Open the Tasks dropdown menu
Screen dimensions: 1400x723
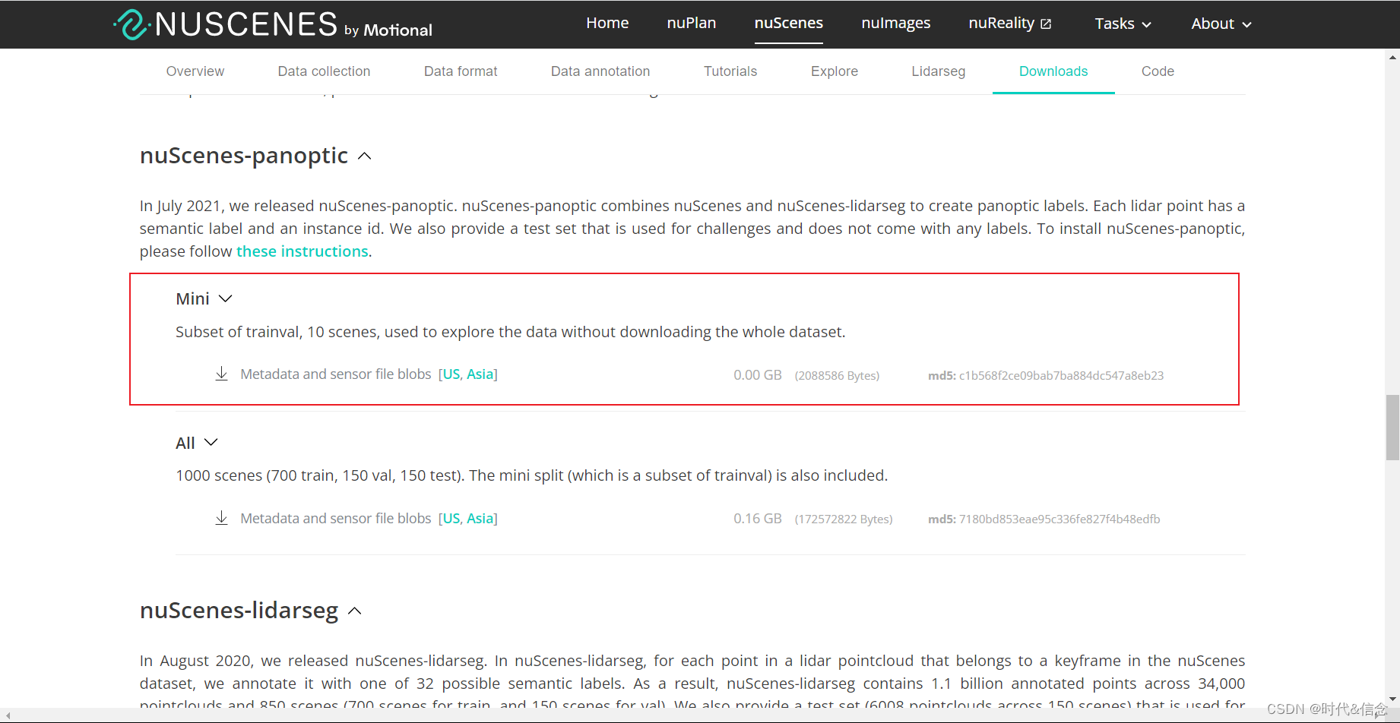coord(1123,24)
